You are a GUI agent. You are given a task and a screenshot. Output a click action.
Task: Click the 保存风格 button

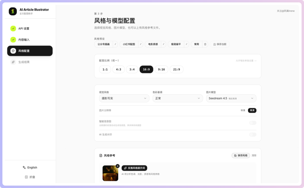[x=241, y=155]
